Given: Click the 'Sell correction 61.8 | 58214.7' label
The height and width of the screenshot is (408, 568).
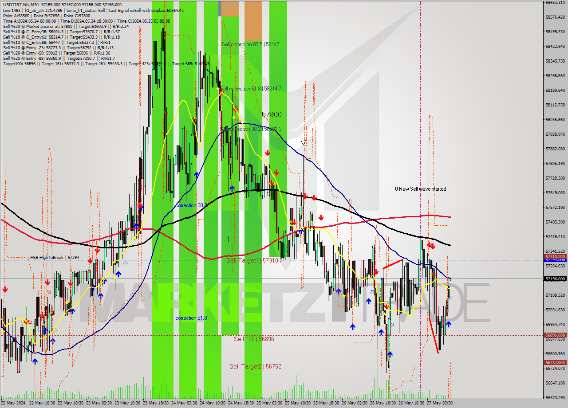Looking at the screenshot, I should tap(251, 89).
